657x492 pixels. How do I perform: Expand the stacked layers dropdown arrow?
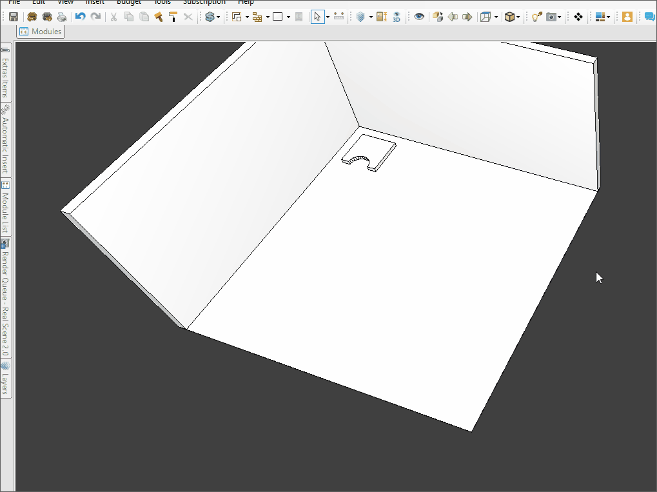coord(371,17)
